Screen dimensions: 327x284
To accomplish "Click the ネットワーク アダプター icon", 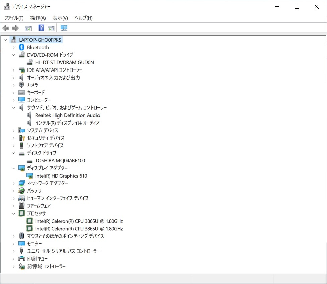I will 22,183.
